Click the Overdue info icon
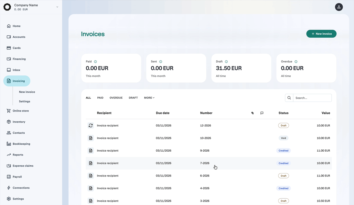 click(x=296, y=62)
